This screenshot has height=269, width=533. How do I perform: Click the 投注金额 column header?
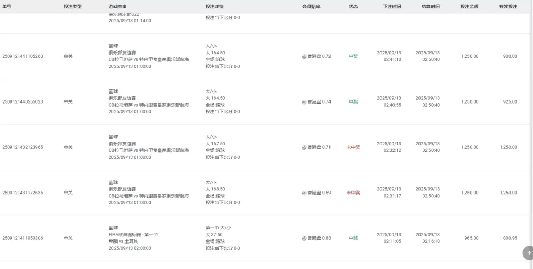469,7
